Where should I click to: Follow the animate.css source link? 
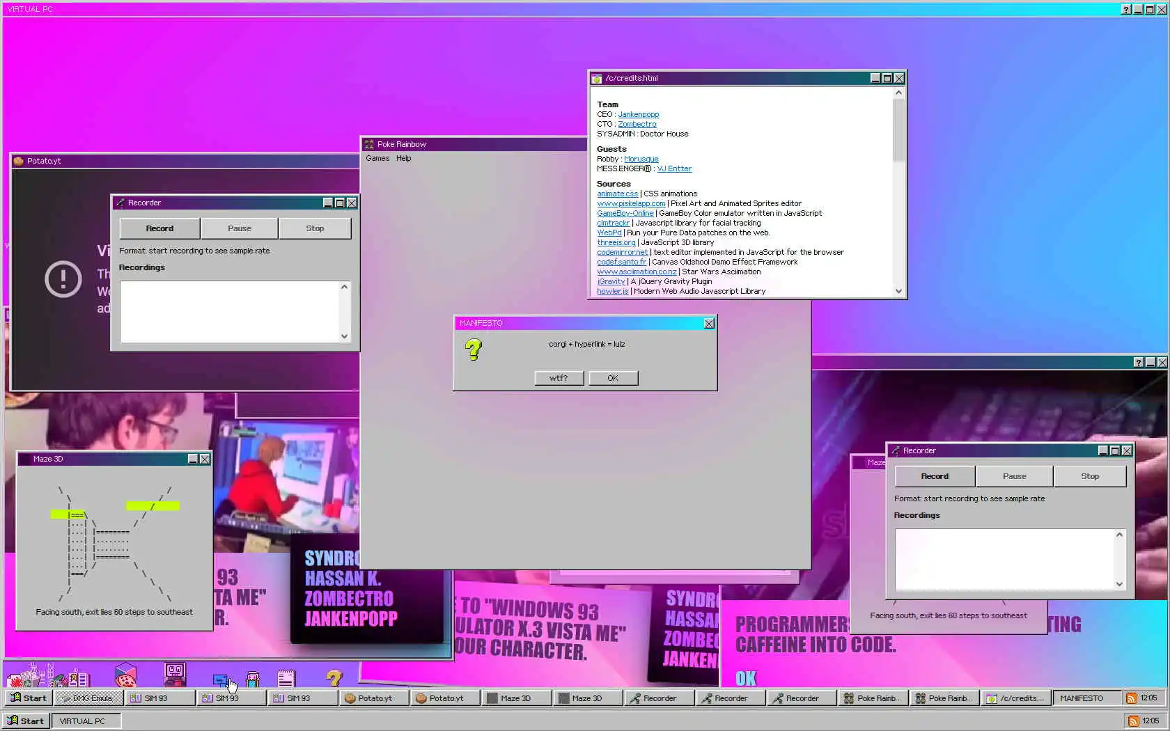click(618, 194)
